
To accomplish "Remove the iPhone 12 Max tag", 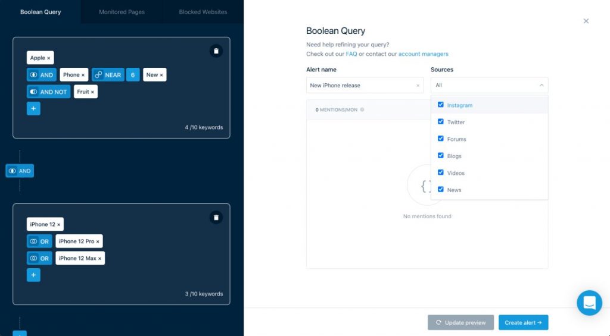I will pos(99,258).
